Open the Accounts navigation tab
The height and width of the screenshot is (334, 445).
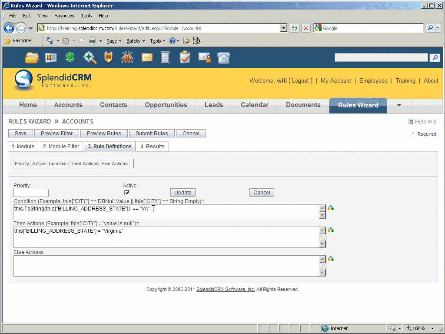coord(68,105)
